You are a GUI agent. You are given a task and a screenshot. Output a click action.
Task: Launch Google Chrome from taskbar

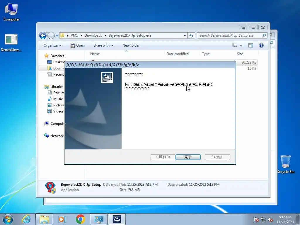80,219
